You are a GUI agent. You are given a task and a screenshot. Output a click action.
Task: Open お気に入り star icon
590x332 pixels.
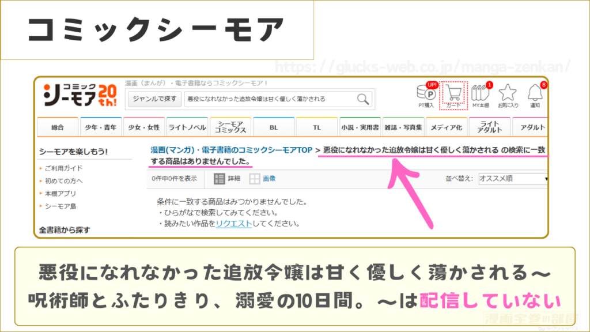click(x=508, y=95)
